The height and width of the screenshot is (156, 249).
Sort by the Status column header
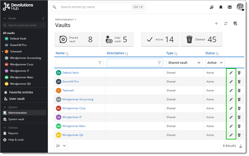click(x=212, y=53)
